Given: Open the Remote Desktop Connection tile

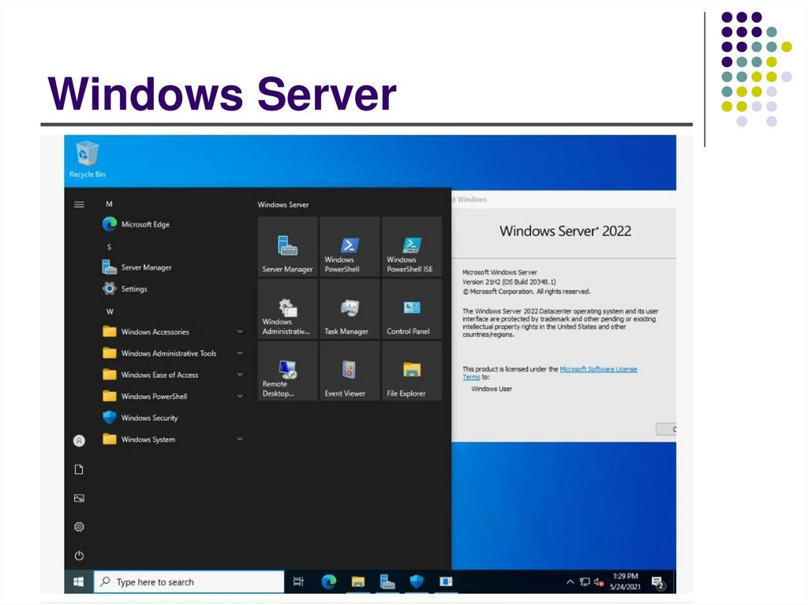Looking at the screenshot, I should [287, 371].
